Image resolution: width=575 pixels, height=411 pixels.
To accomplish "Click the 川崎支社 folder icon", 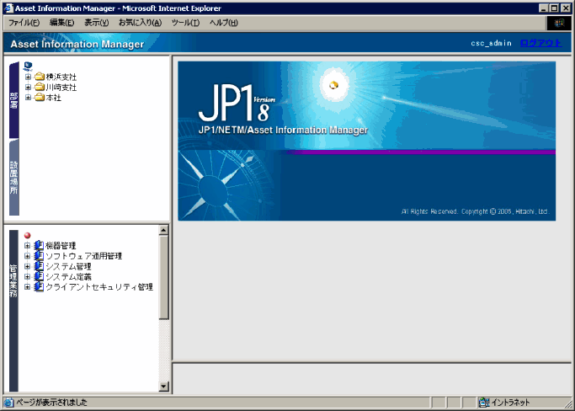I will pyautogui.click(x=40, y=87).
